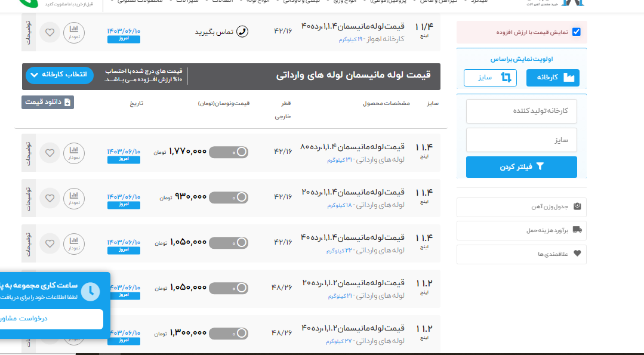Screen dimensions: 644x355
Task: Click the truck icon beside برآورد هزینه حمل
Action: (577, 230)
